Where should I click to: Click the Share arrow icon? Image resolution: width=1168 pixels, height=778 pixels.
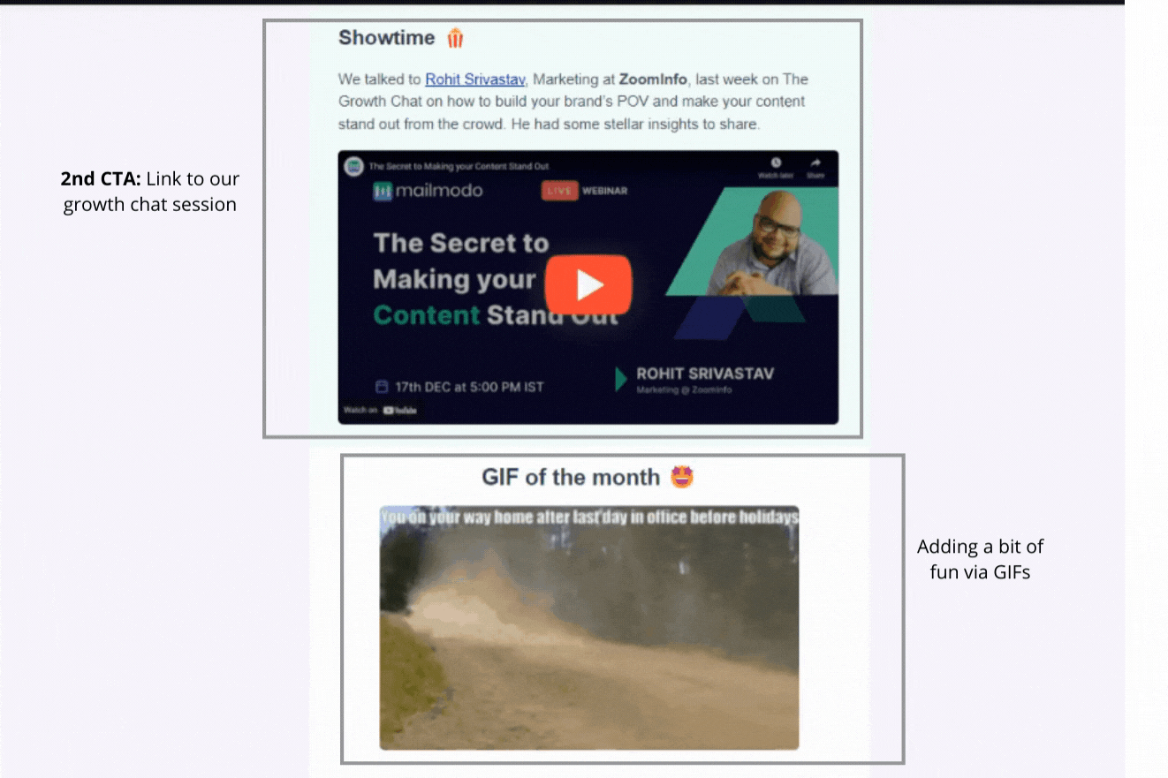coord(815,163)
